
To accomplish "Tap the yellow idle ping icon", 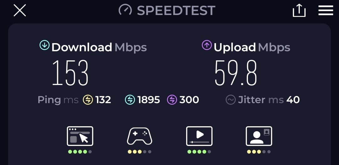I will pyautogui.click(x=88, y=100).
